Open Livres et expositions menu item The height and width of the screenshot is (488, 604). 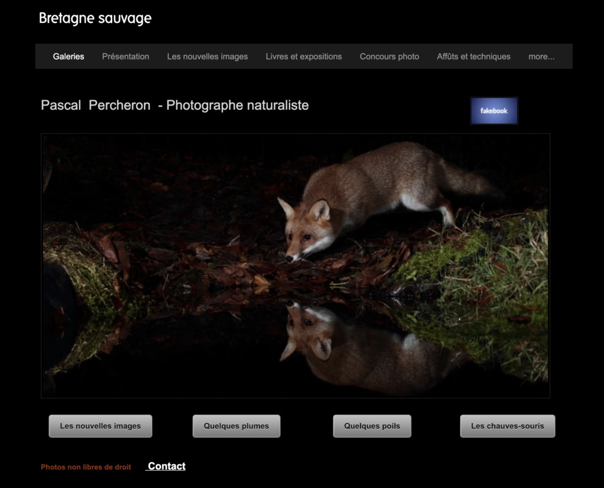304,57
